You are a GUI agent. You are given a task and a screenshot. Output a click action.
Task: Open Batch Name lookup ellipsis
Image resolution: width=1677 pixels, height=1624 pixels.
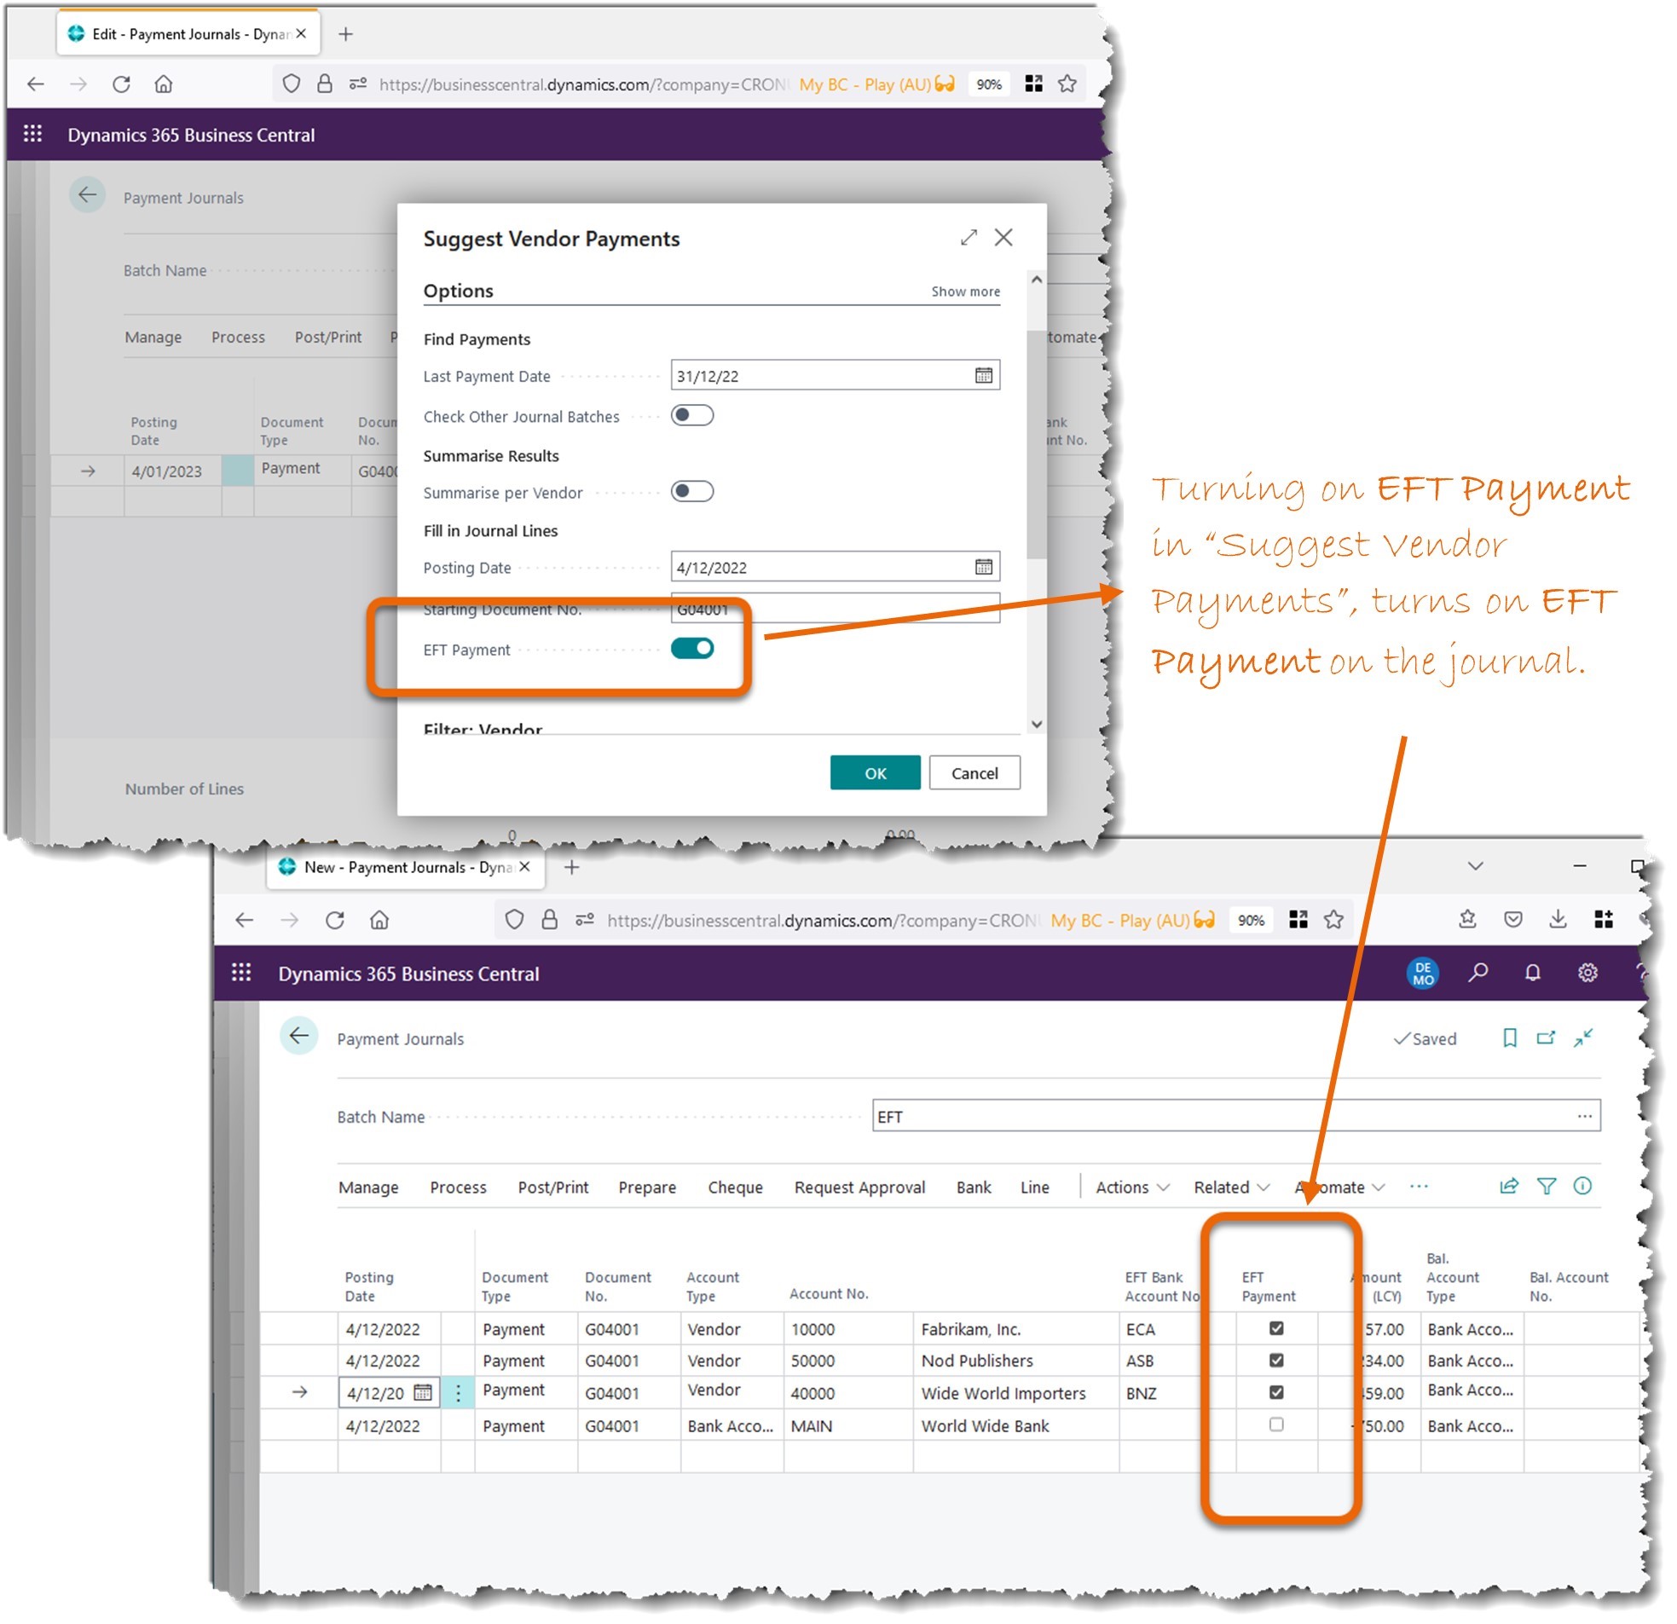(1585, 1117)
